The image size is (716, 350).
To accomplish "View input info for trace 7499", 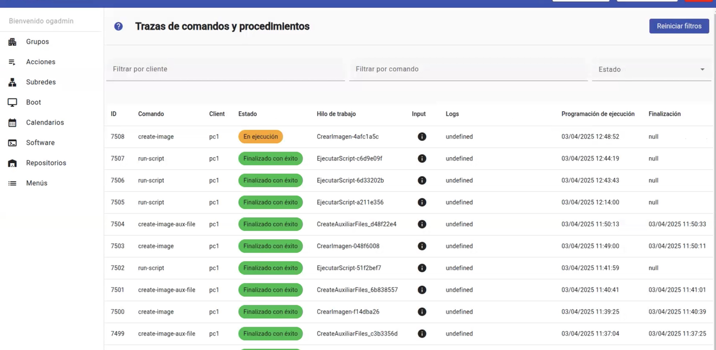I will [422, 333].
